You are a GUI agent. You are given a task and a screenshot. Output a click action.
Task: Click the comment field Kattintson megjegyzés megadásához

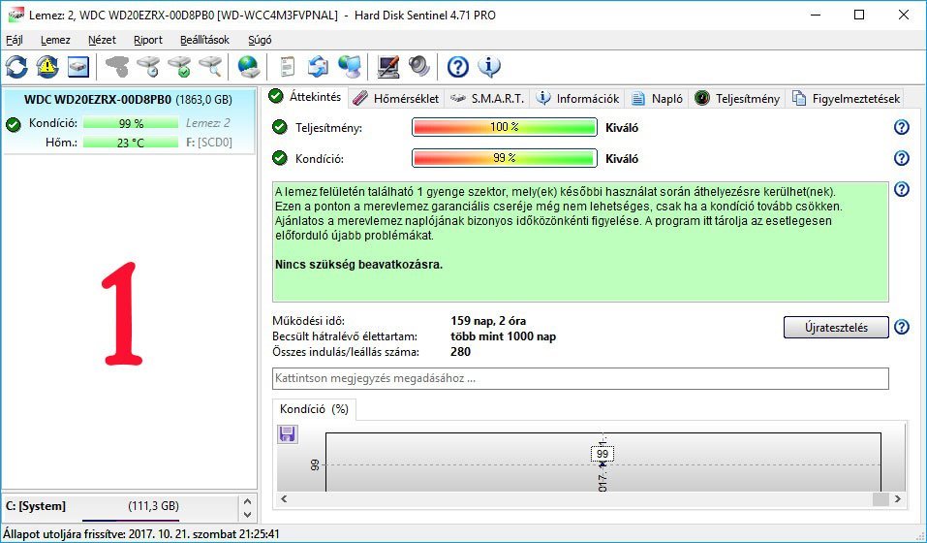click(x=580, y=378)
